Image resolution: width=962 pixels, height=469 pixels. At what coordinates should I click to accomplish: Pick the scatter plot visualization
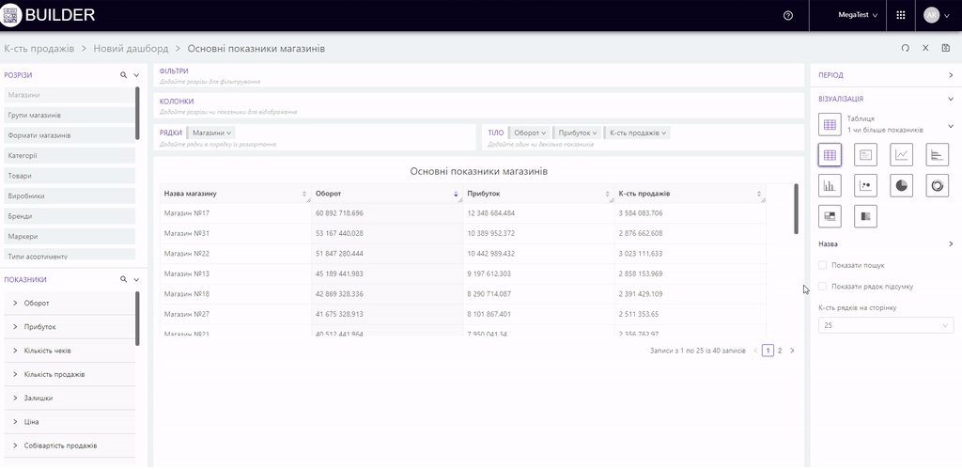pos(865,185)
